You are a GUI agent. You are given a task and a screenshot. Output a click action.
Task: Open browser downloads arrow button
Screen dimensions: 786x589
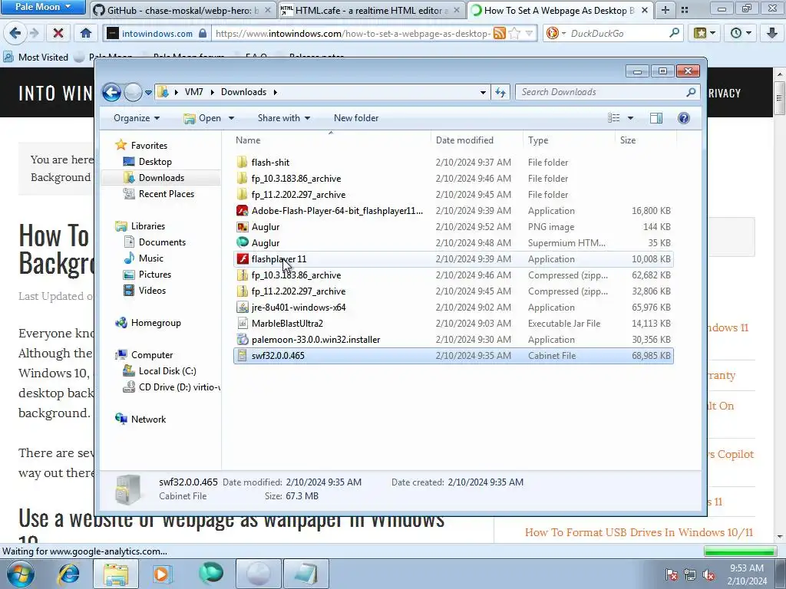coord(771,33)
